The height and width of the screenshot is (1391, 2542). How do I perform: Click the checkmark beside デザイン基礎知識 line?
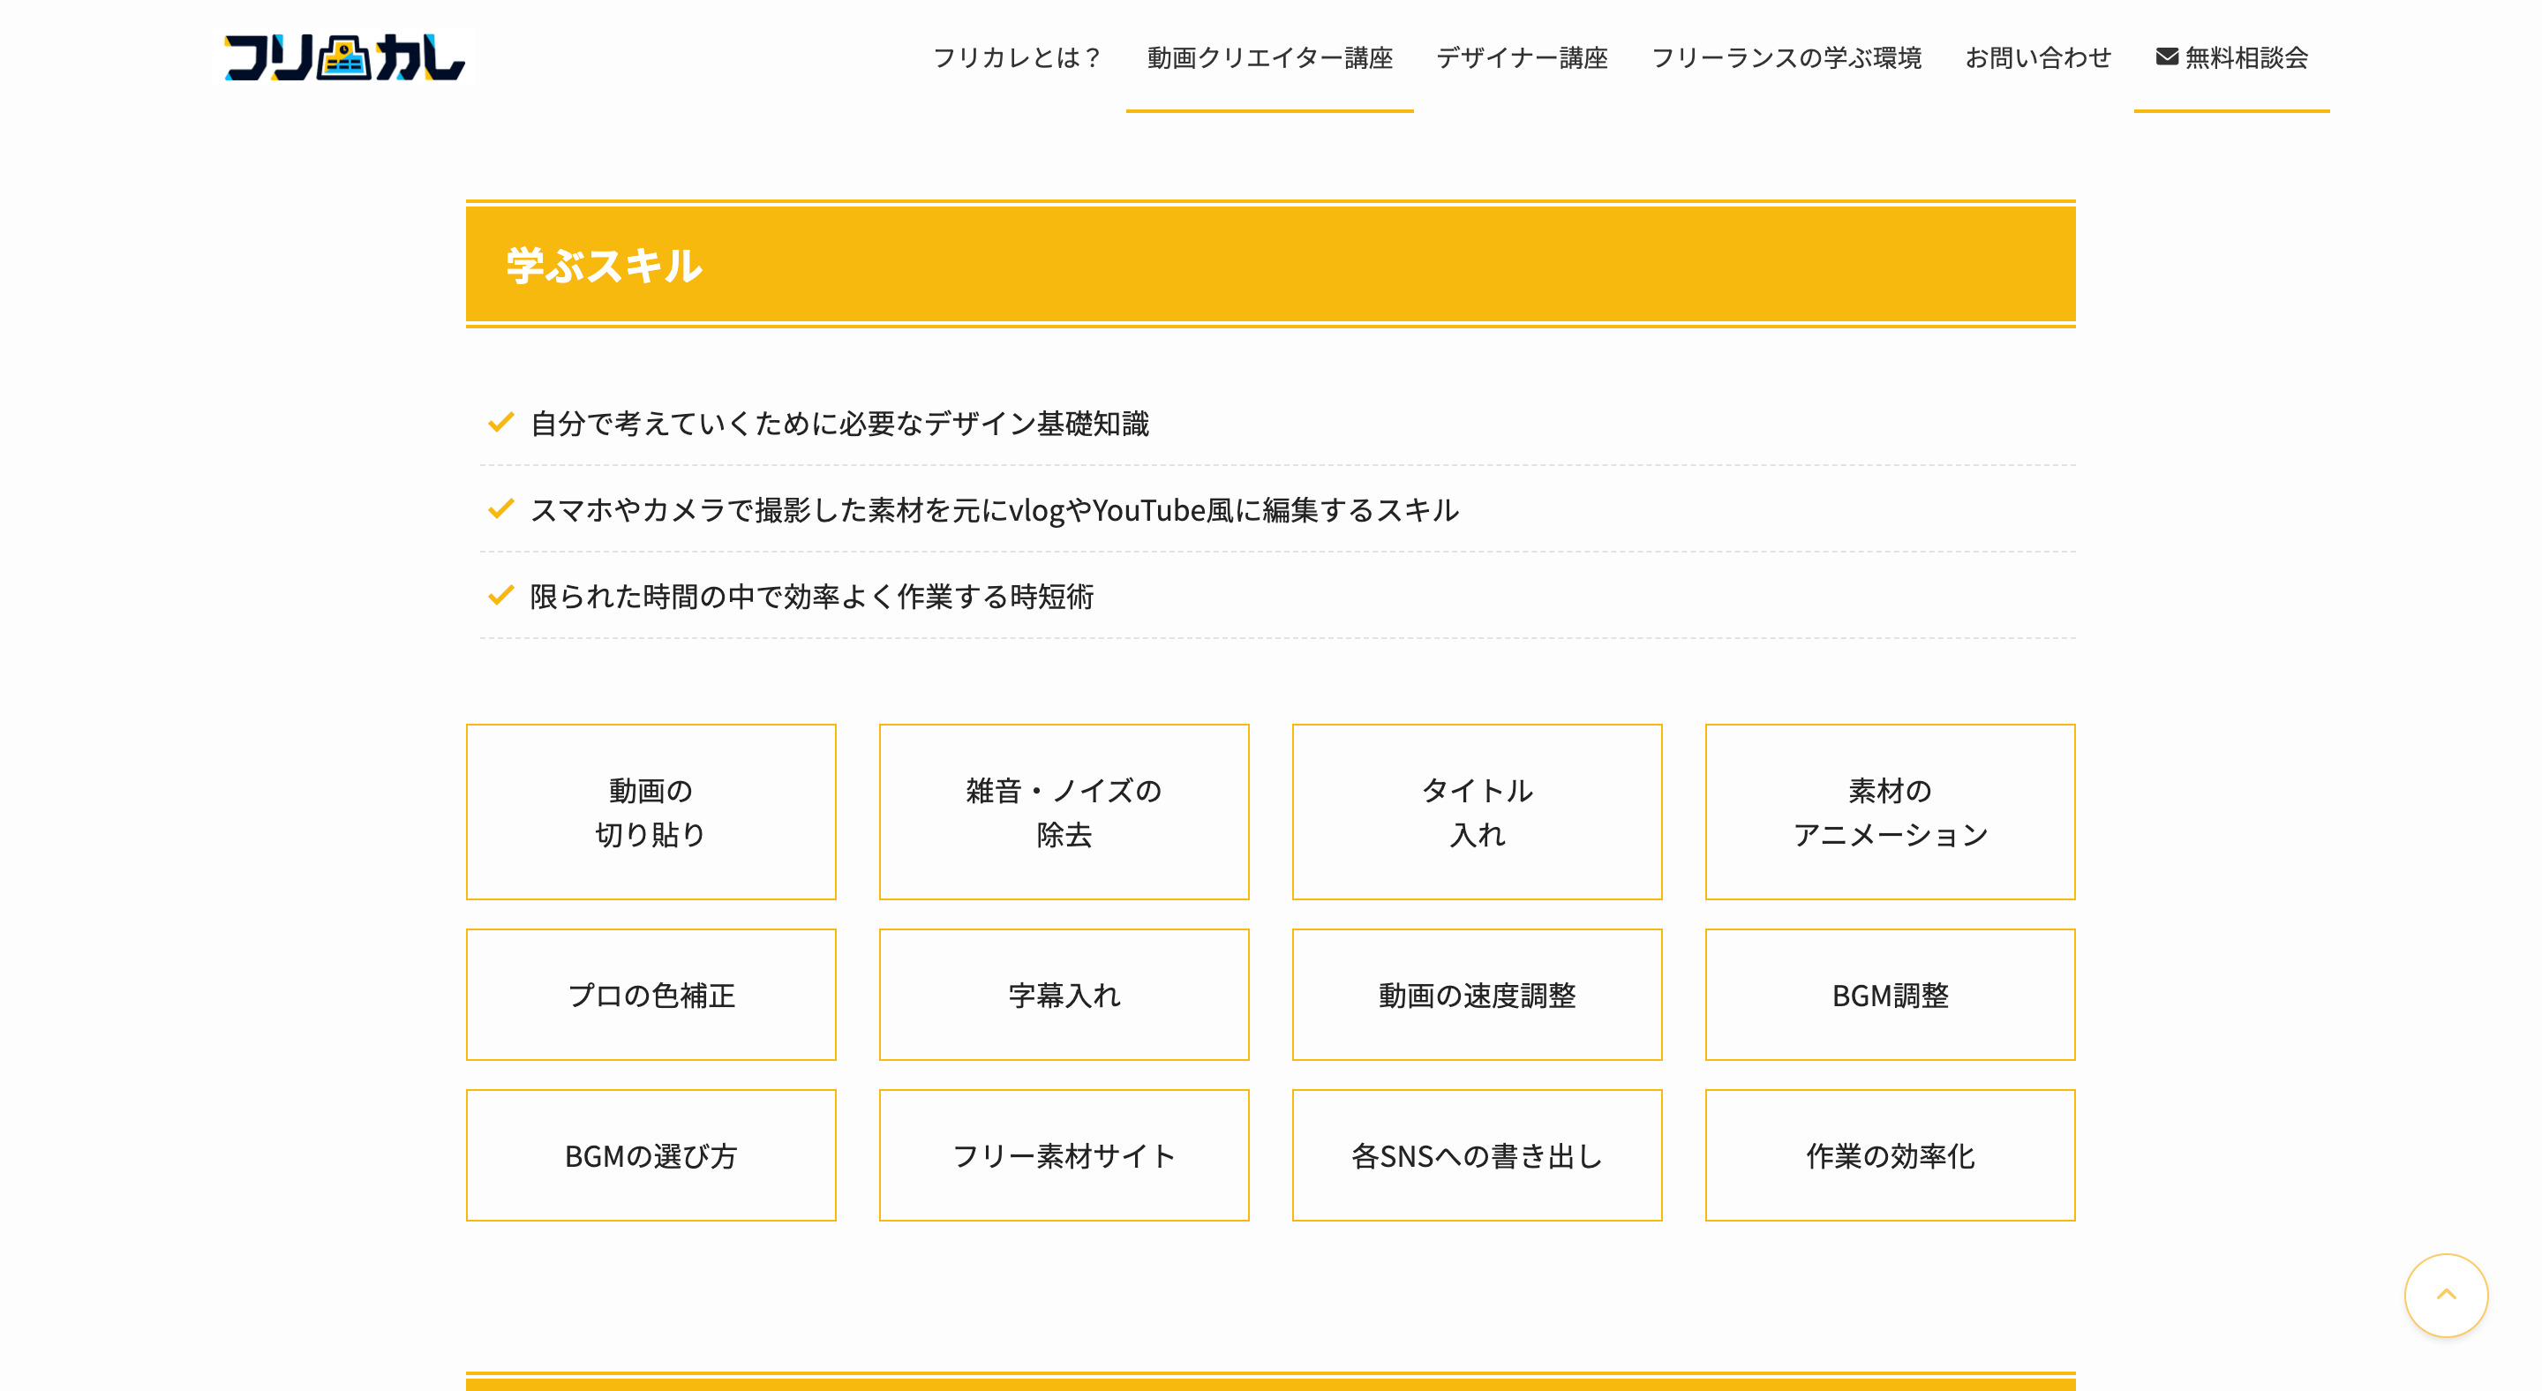pyautogui.click(x=501, y=422)
